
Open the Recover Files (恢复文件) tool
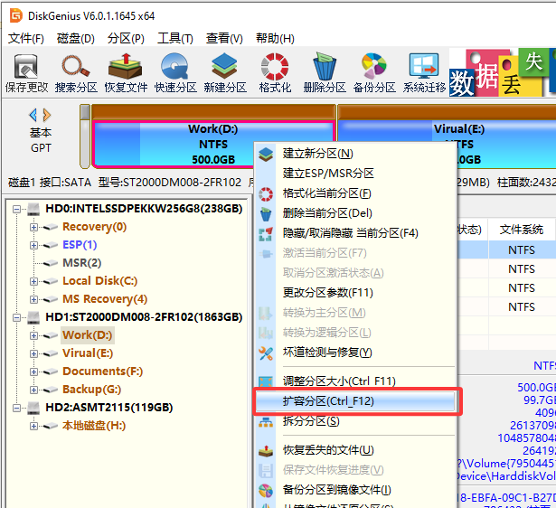[x=126, y=72]
